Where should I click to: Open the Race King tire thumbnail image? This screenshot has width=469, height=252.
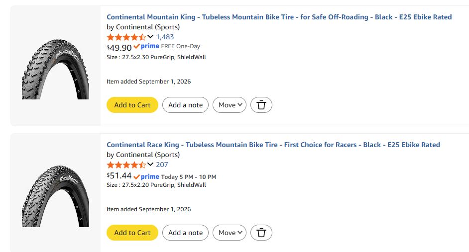(55, 196)
